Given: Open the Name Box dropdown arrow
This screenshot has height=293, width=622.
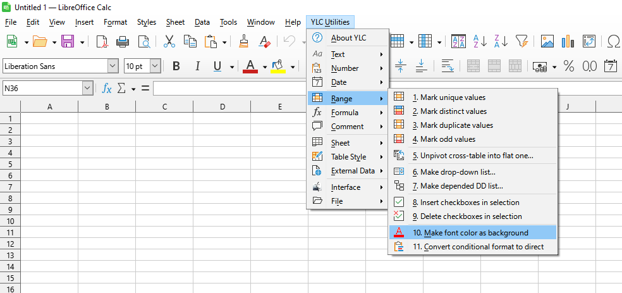Looking at the screenshot, I should (x=87, y=88).
